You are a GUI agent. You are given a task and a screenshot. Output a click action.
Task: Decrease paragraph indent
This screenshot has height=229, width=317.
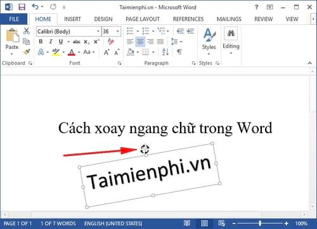point(180,31)
